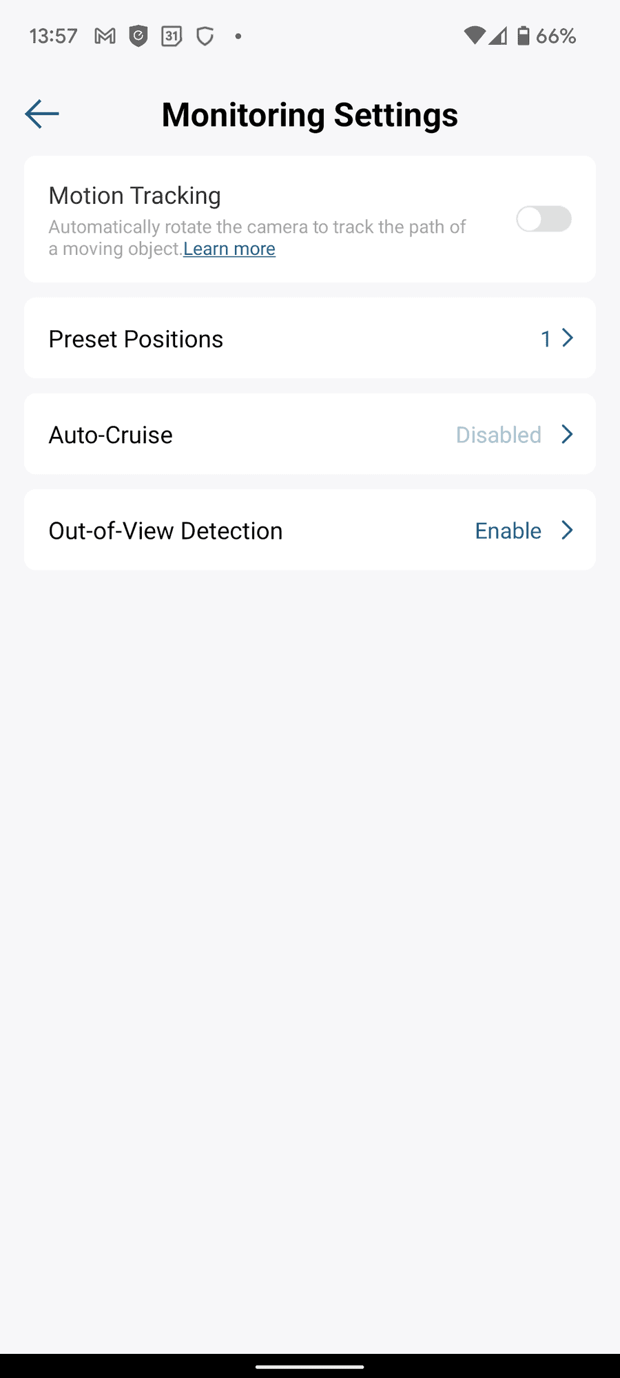Expand Preset Positions with its chevron

[x=568, y=338]
